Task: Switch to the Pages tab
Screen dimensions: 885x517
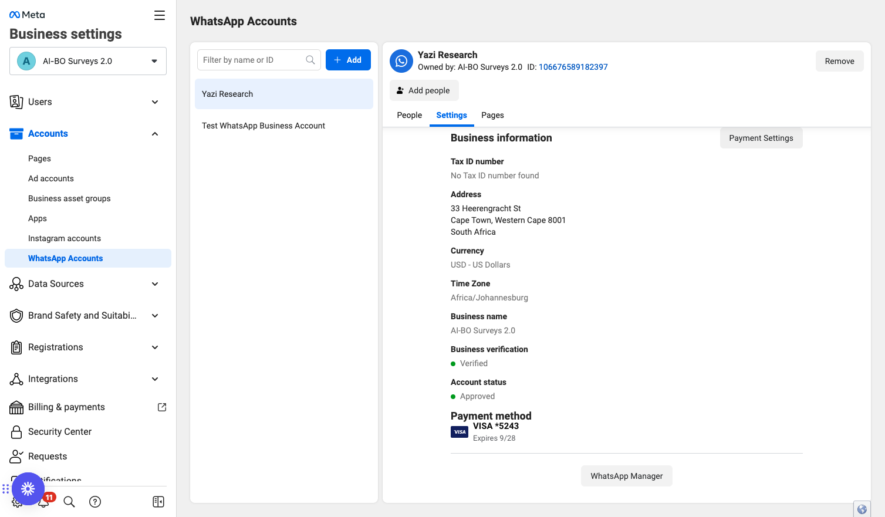Action: click(492, 115)
